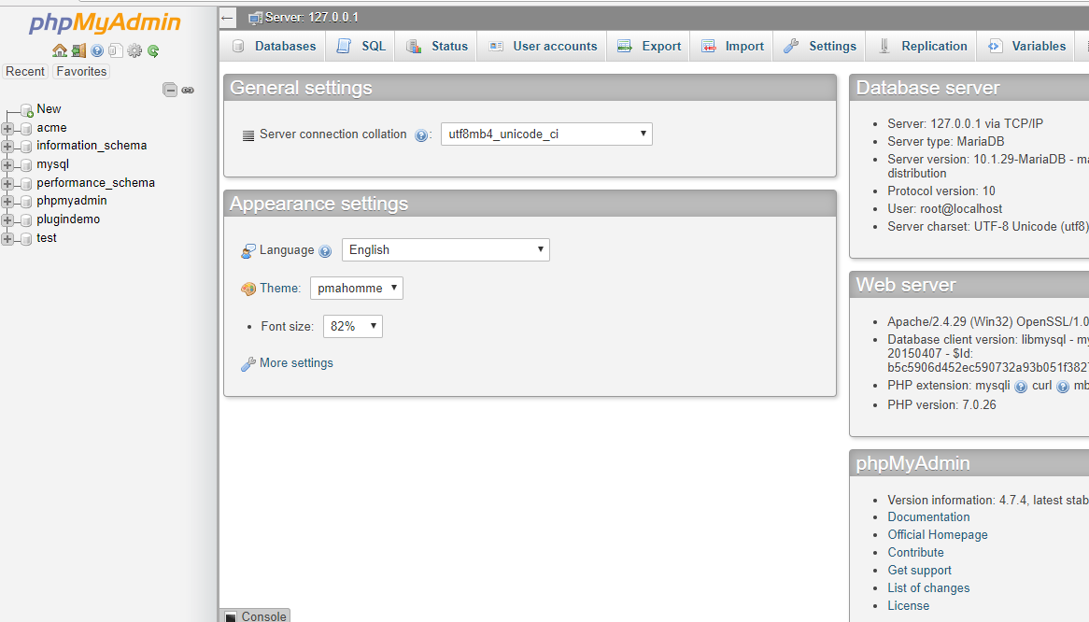
Task: Expand the performance_schema database node
Action: click(7, 183)
